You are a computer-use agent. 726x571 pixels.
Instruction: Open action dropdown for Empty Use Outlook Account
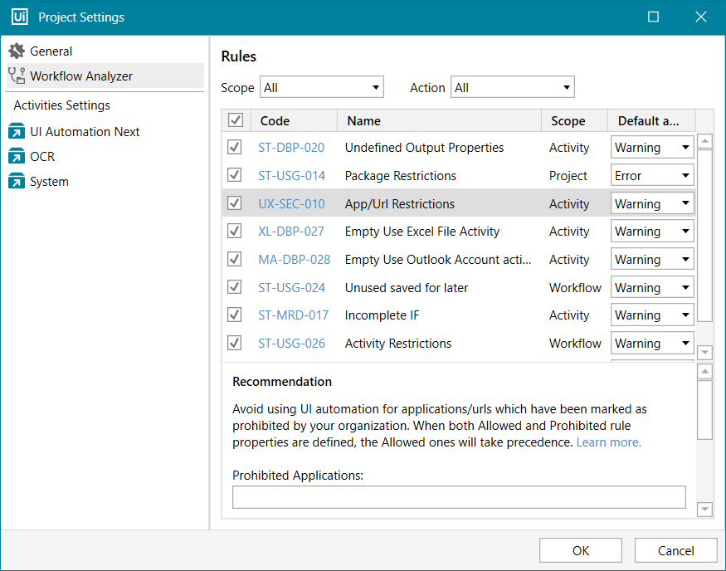[x=652, y=259]
